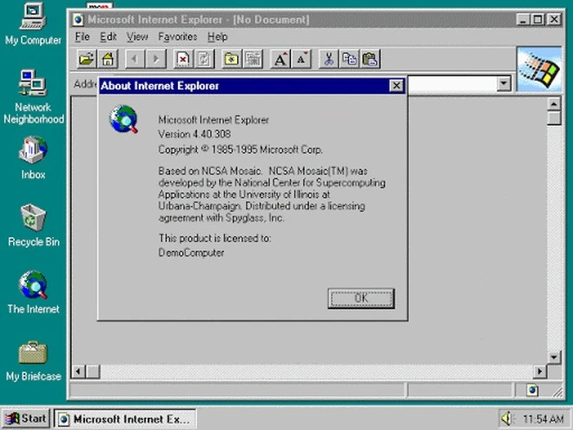Click the 11:54 AM taskbar clock

pyautogui.click(x=543, y=419)
